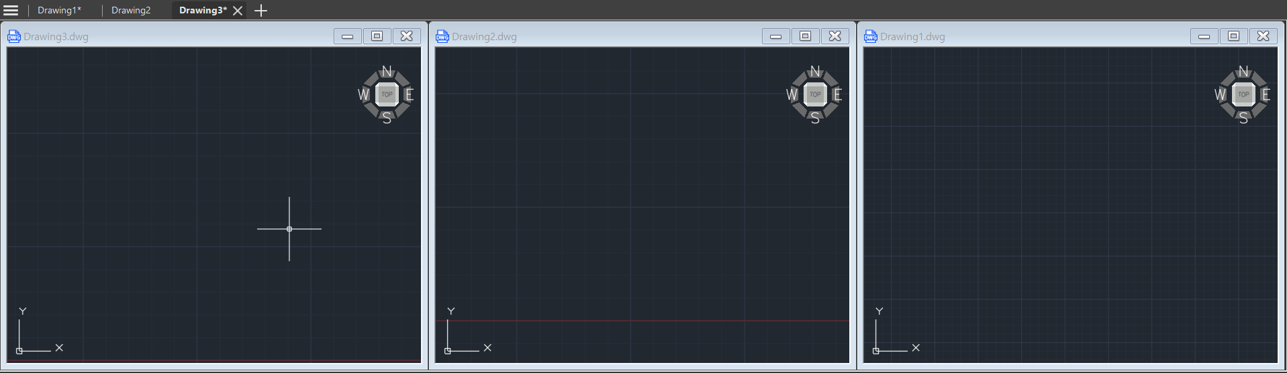The image size is (1287, 373).
Task: Click E on Drawing2 ViewCube compass
Action: (837, 94)
